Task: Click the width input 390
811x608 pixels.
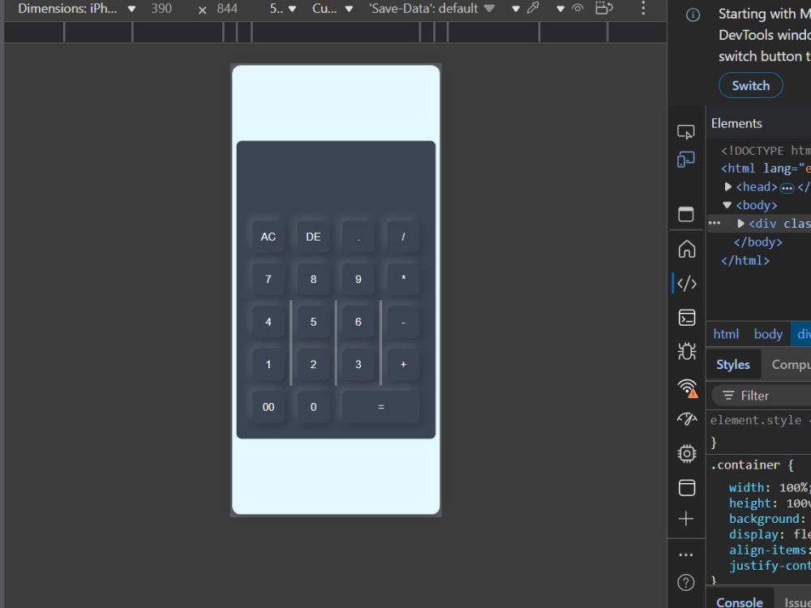Action: [x=161, y=8]
